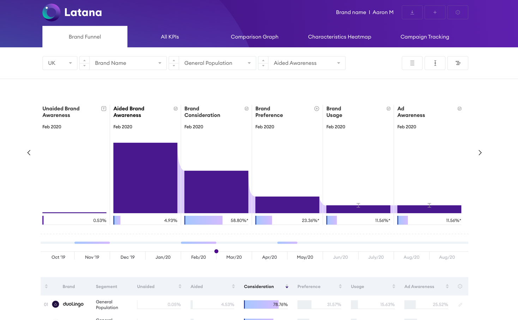The image size is (518, 320).
Task: Click the download icon in header
Action: [412, 12]
